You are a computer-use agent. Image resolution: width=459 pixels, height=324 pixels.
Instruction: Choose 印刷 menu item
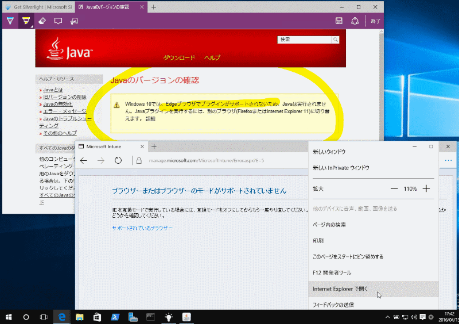click(x=374, y=241)
